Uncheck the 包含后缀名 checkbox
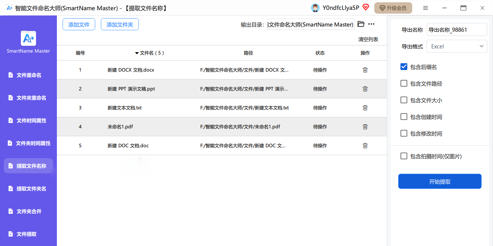 [404, 67]
